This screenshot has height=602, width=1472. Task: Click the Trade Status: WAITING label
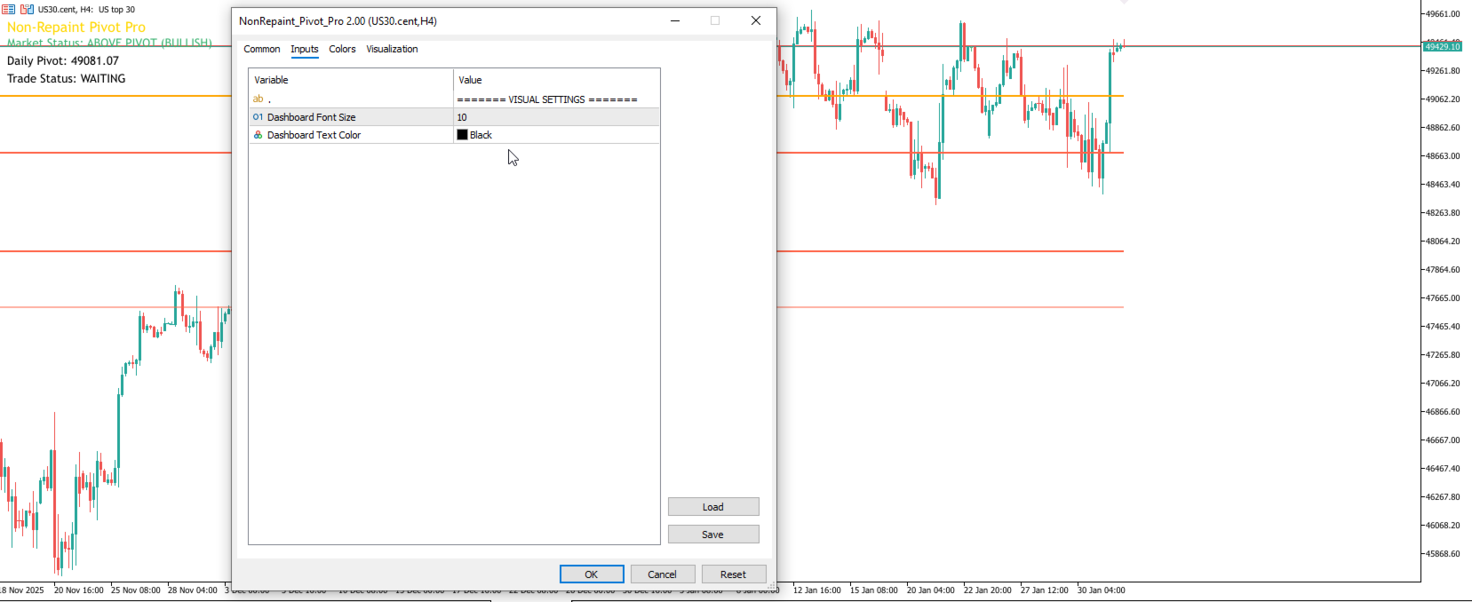(67, 78)
